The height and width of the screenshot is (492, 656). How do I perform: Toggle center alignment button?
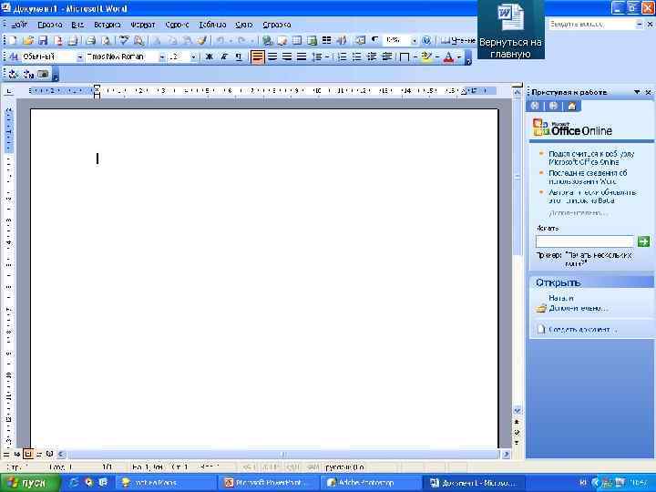point(272,56)
